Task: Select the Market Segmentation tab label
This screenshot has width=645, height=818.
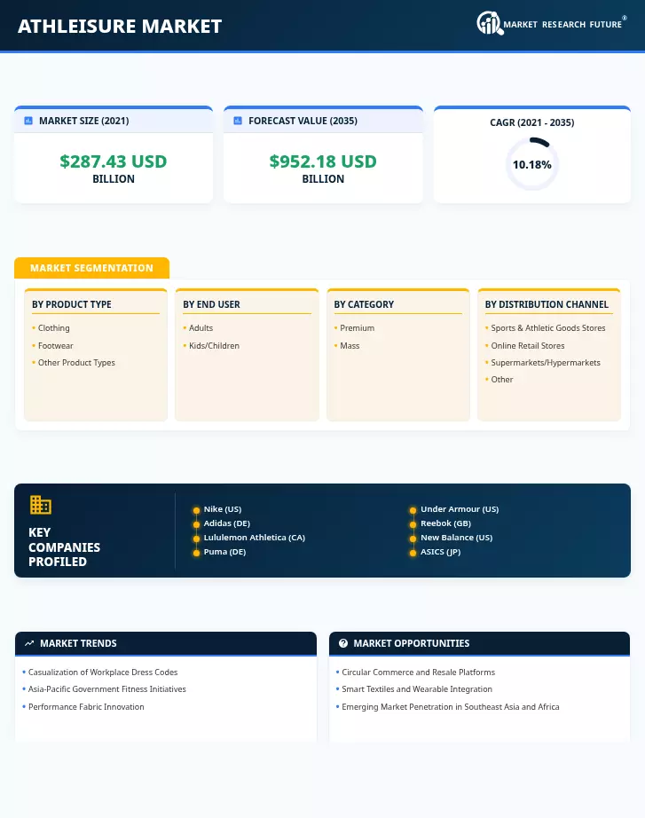Action: click(92, 268)
